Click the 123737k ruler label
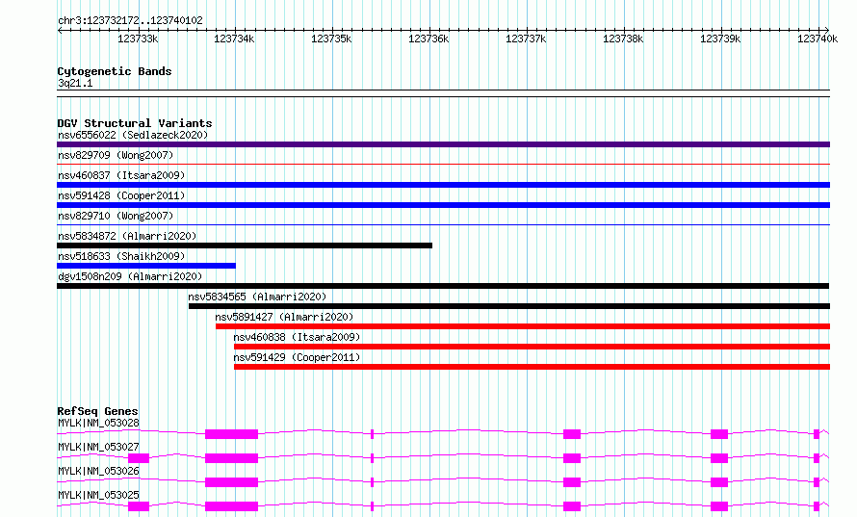 click(526, 39)
